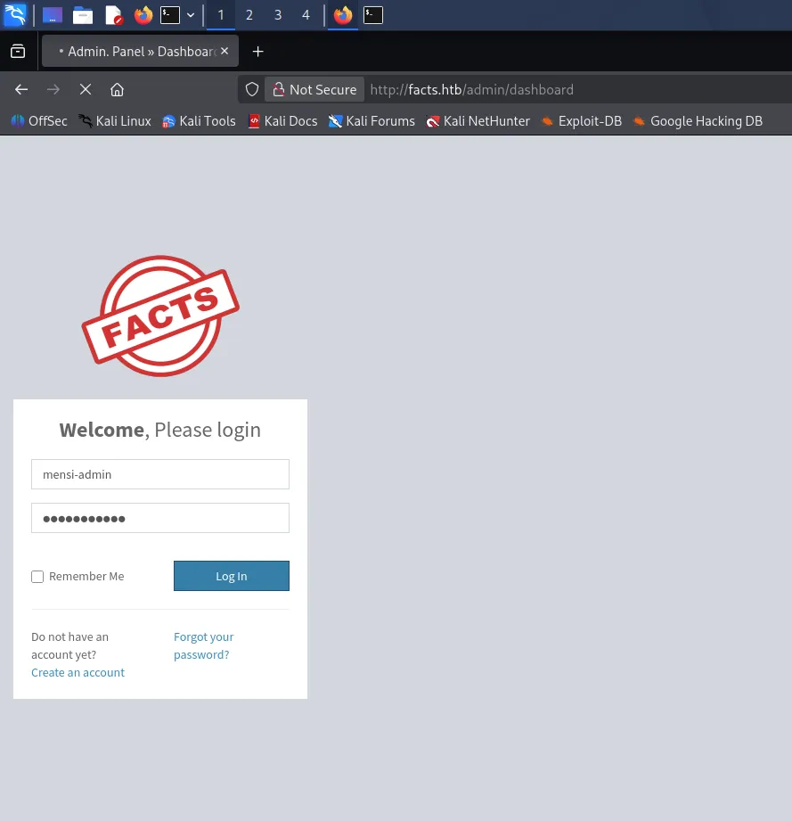Screen dimensions: 792x821
Task: Switch to workspace 2
Action: 249,15
